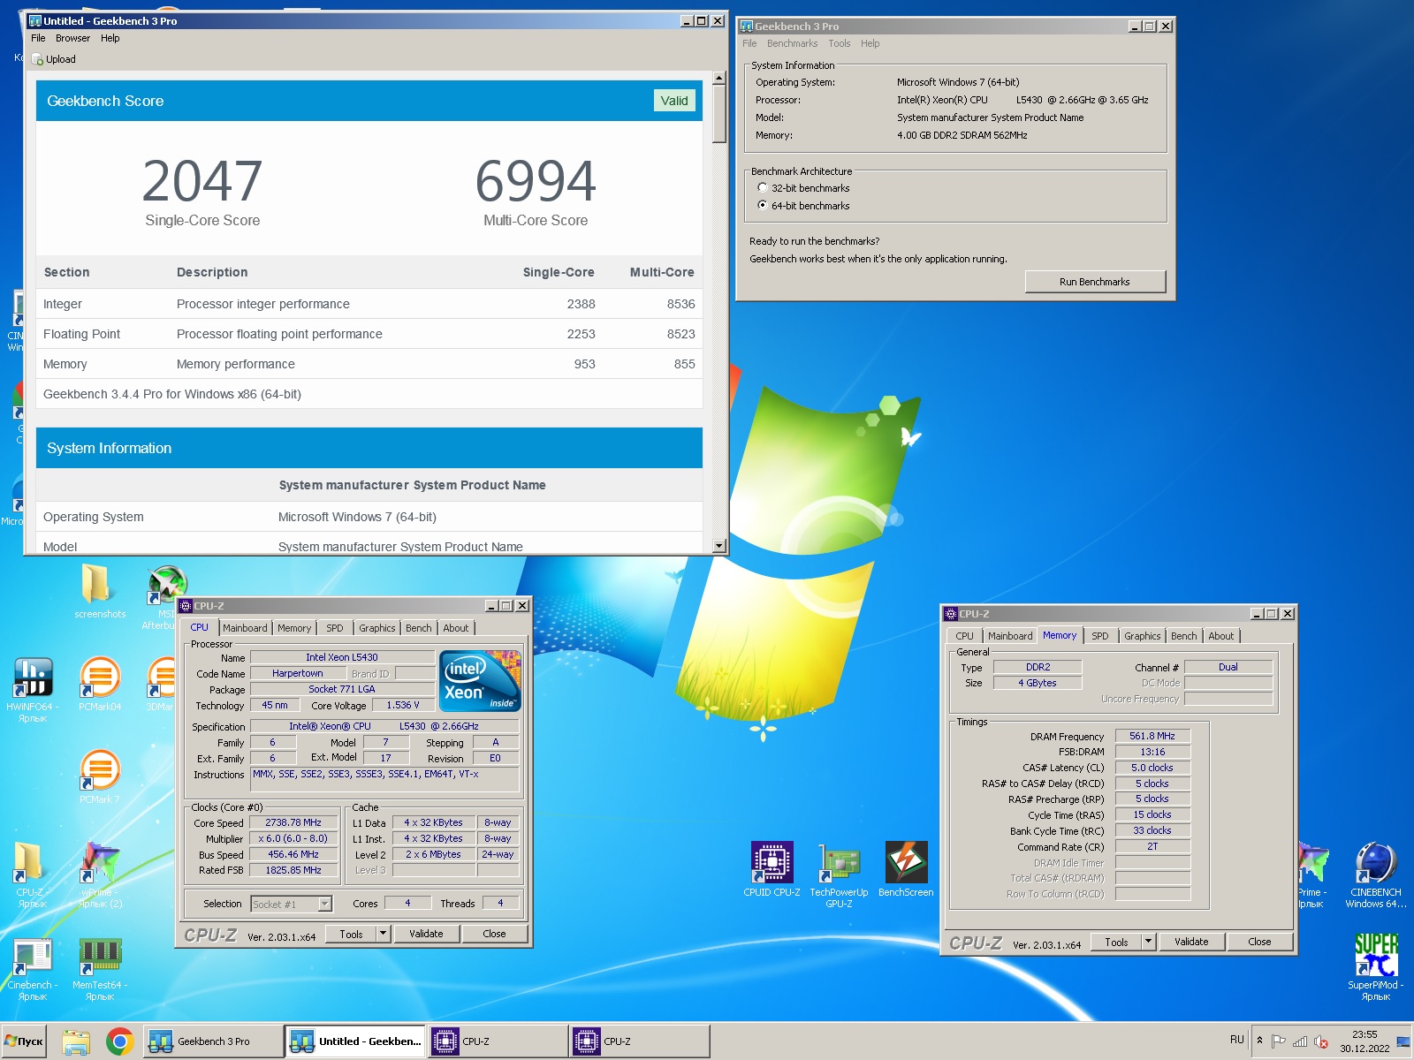Open the Action Center flag icon in the tray
The height and width of the screenshot is (1060, 1414).
pyautogui.click(x=1278, y=1041)
